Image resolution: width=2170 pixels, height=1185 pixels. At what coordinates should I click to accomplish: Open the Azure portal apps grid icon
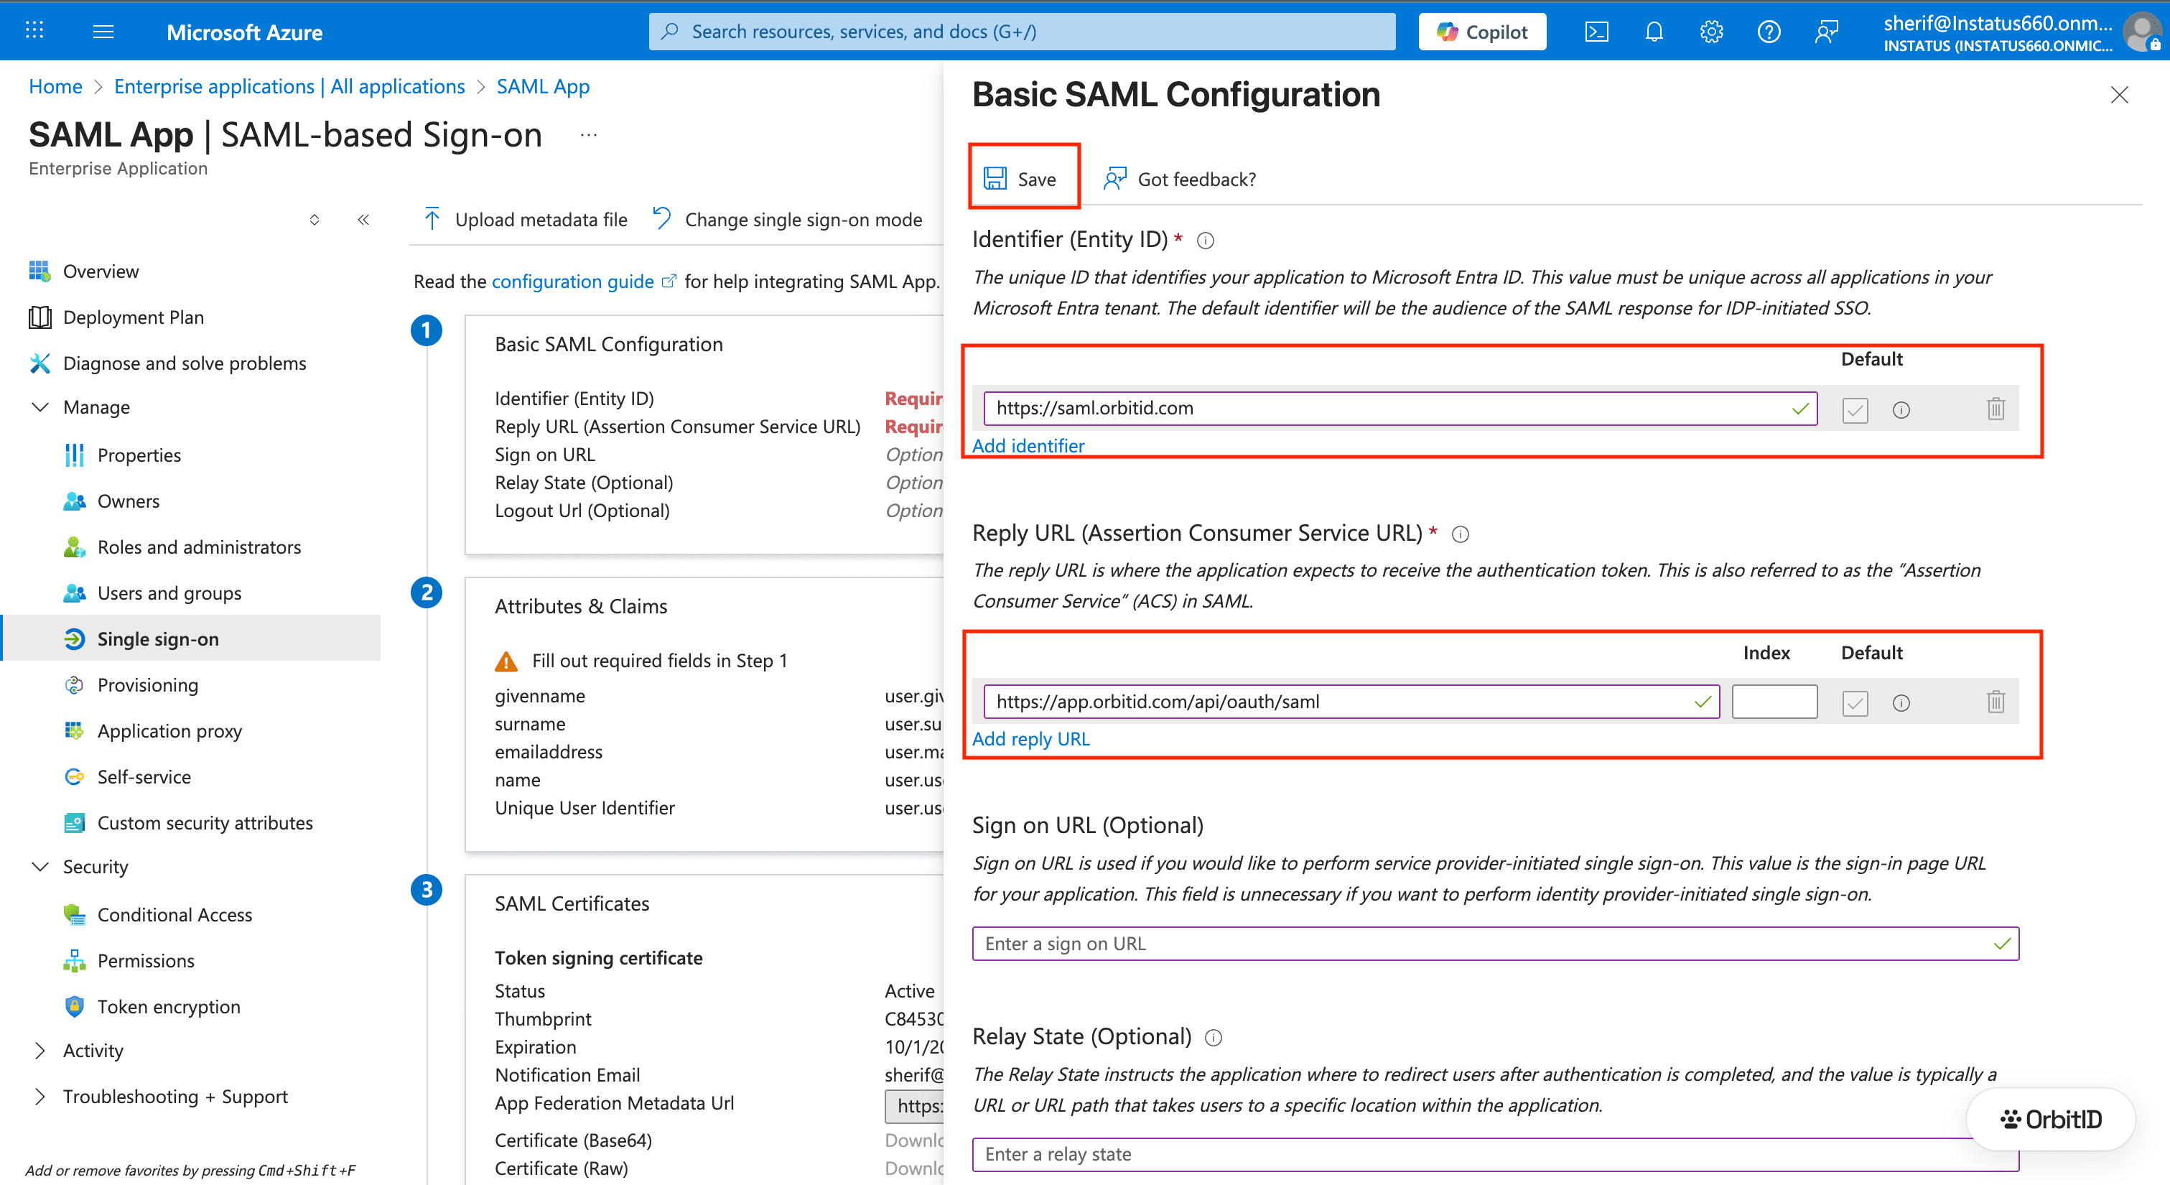34,31
